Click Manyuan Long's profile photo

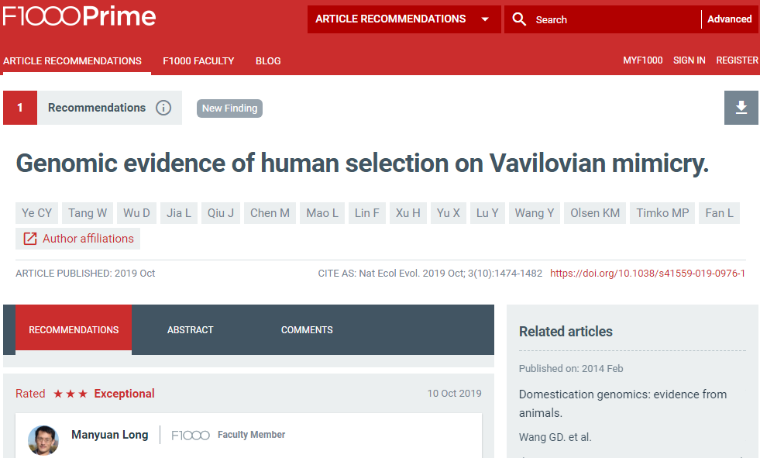click(43, 440)
